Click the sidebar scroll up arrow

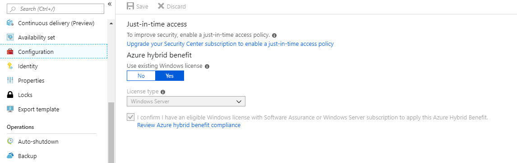click(111, 24)
